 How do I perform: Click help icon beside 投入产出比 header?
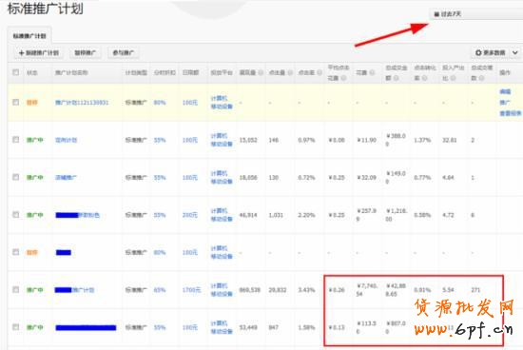(453, 78)
